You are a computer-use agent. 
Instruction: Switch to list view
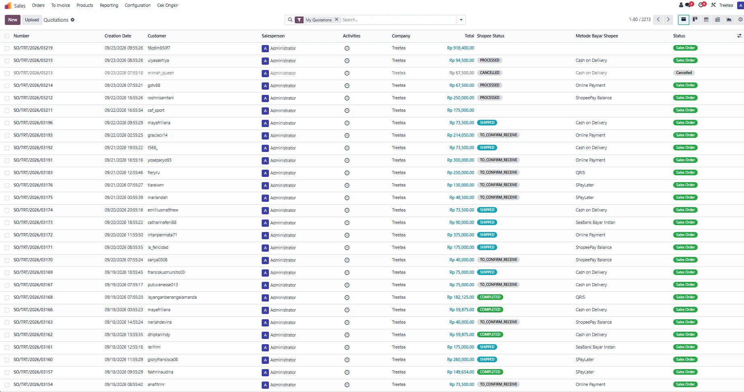[684, 19]
